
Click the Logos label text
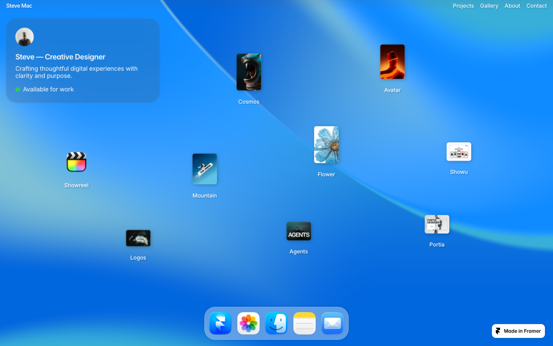pyautogui.click(x=138, y=258)
